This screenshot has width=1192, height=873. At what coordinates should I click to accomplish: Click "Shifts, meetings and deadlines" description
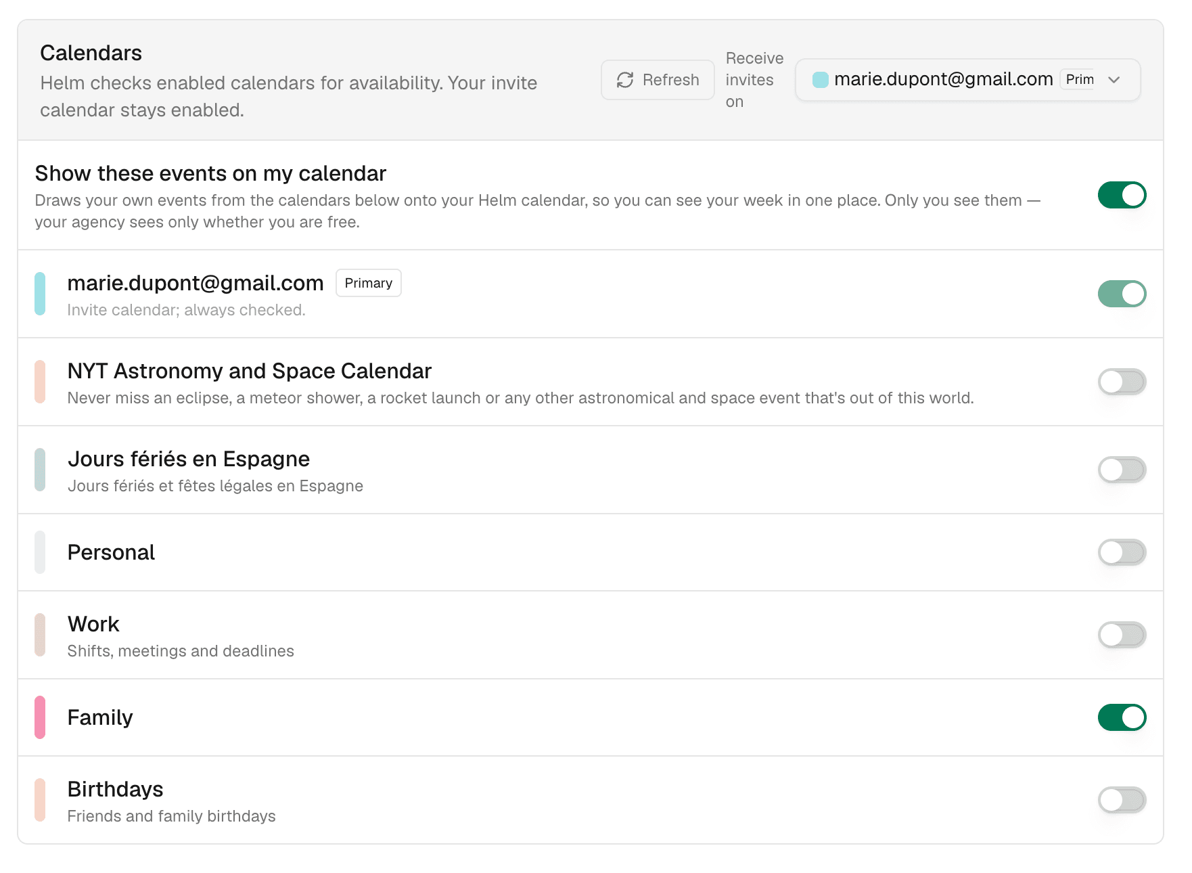[x=181, y=651]
